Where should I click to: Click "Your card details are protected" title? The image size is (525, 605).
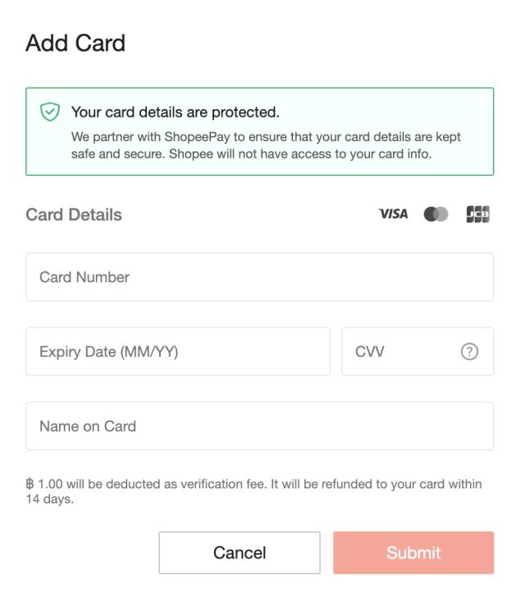coord(176,112)
